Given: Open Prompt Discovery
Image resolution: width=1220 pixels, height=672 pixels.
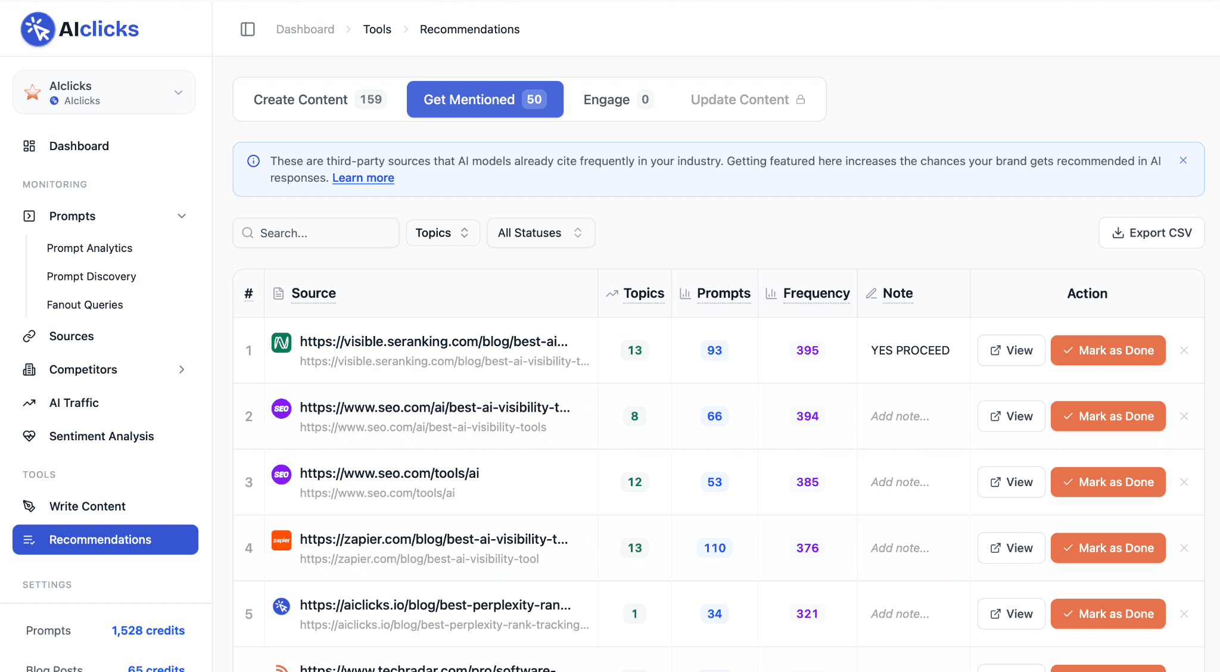Looking at the screenshot, I should click(91, 276).
